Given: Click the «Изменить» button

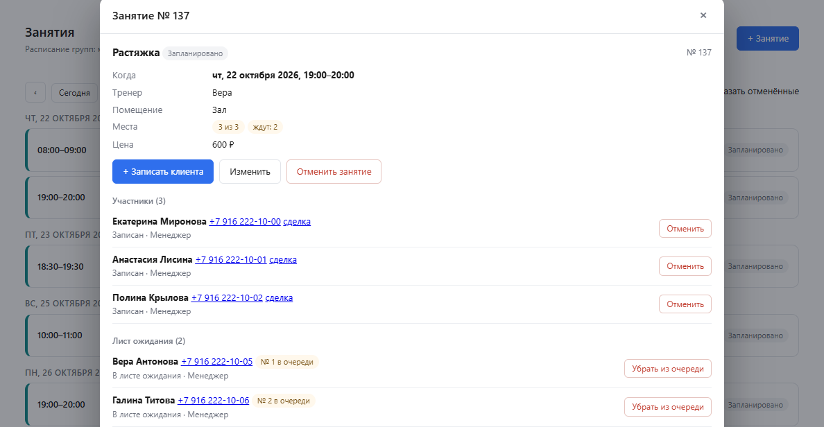Looking at the screenshot, I should (250, 172).
